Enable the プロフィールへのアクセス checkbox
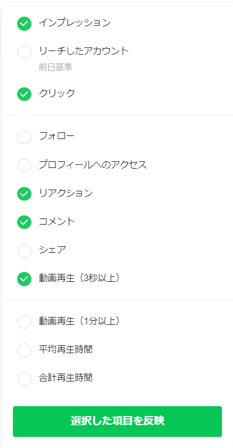Image resolution: width=233 pixels, height=448 pixels. (x=24, y=166)
